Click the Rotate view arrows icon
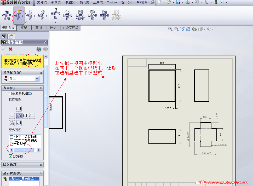Screen dimensions: 253x186 click(x=188, y=29)
